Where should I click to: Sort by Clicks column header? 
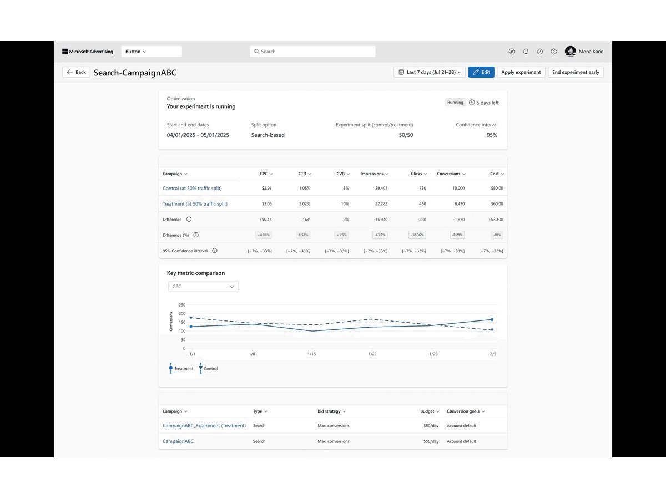419,174
